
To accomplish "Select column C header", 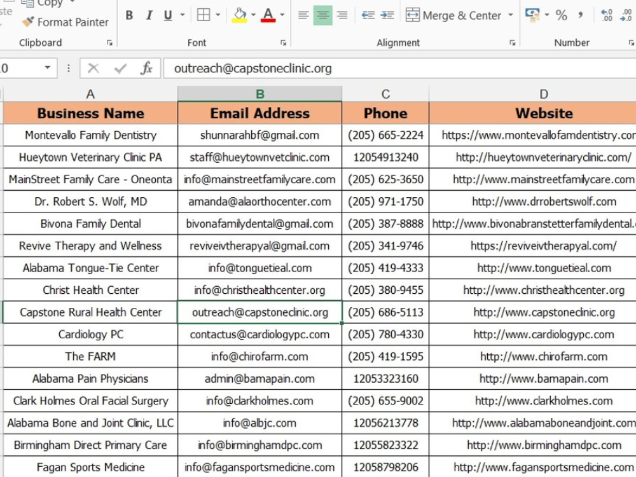I will coord(385,93).
